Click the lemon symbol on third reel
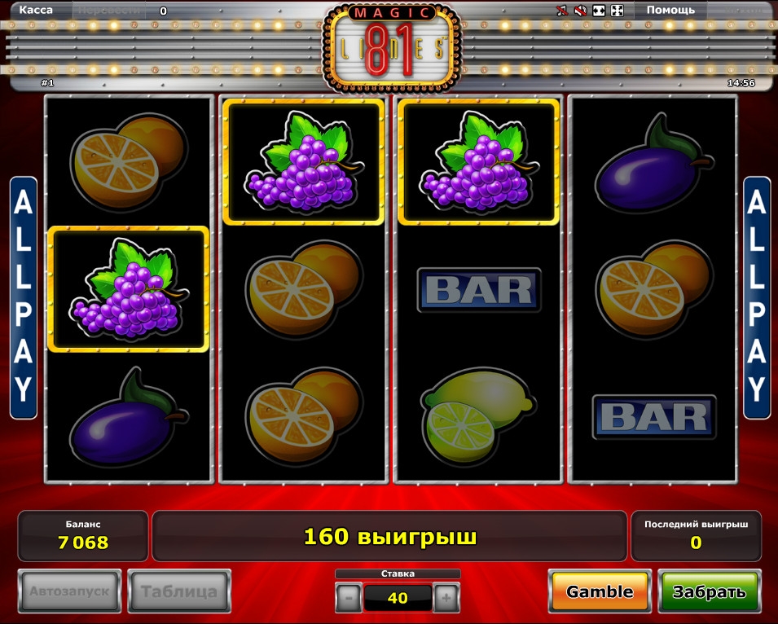The height and width of the screenshot is (624, 778). pos(478,416)
